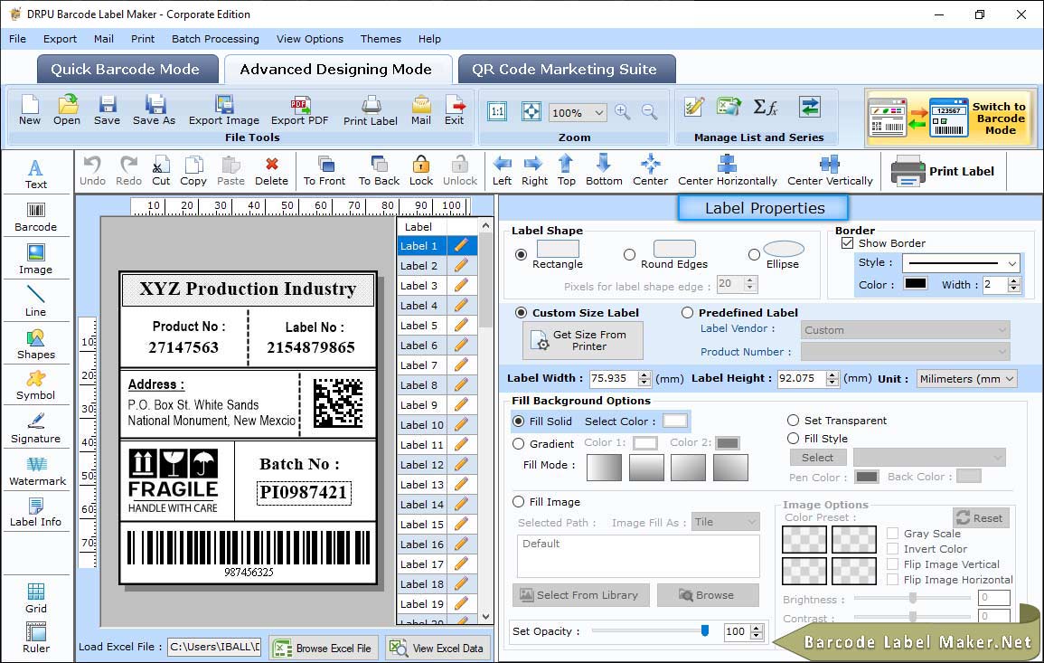This screenshot has height=663, width=1044.
Task: Click the Zoom In magnifier
Action: point(623,112)
